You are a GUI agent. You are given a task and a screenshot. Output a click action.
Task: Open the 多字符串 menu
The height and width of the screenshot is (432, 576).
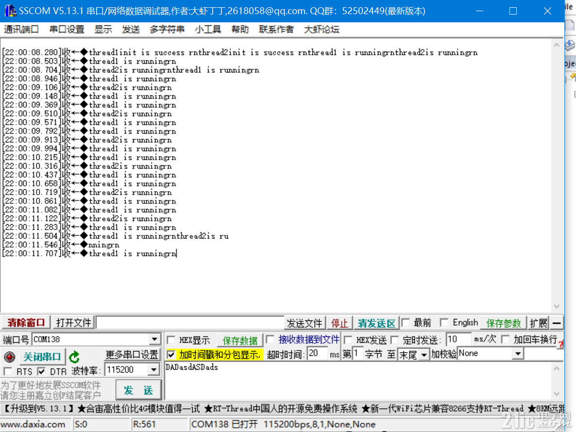coord(167,29)
